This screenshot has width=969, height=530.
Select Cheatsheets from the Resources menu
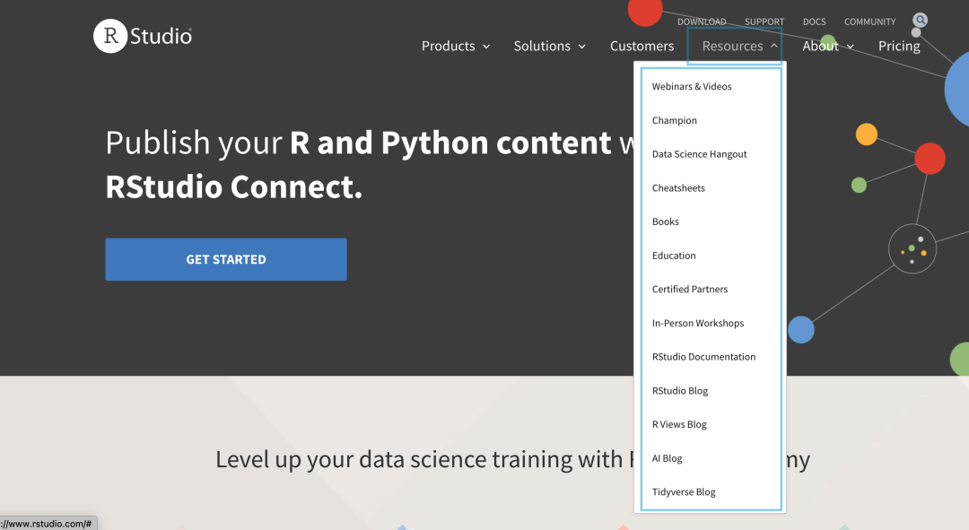point(678,188)
